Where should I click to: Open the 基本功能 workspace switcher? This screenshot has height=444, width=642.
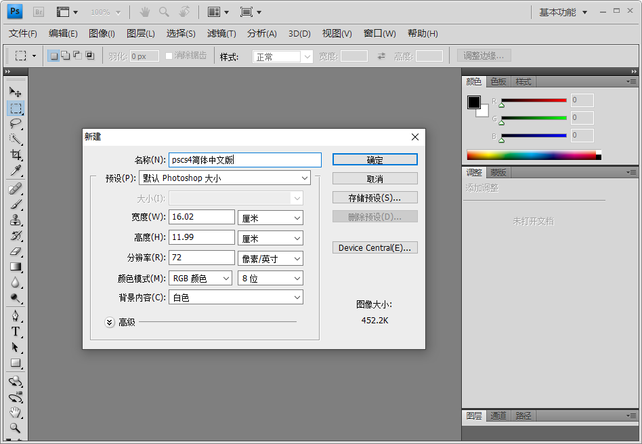coord(563,12)
